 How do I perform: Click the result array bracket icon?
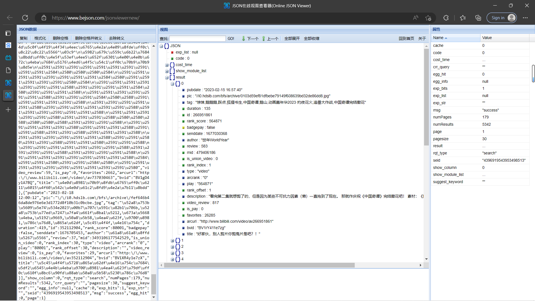pos(172,77)
